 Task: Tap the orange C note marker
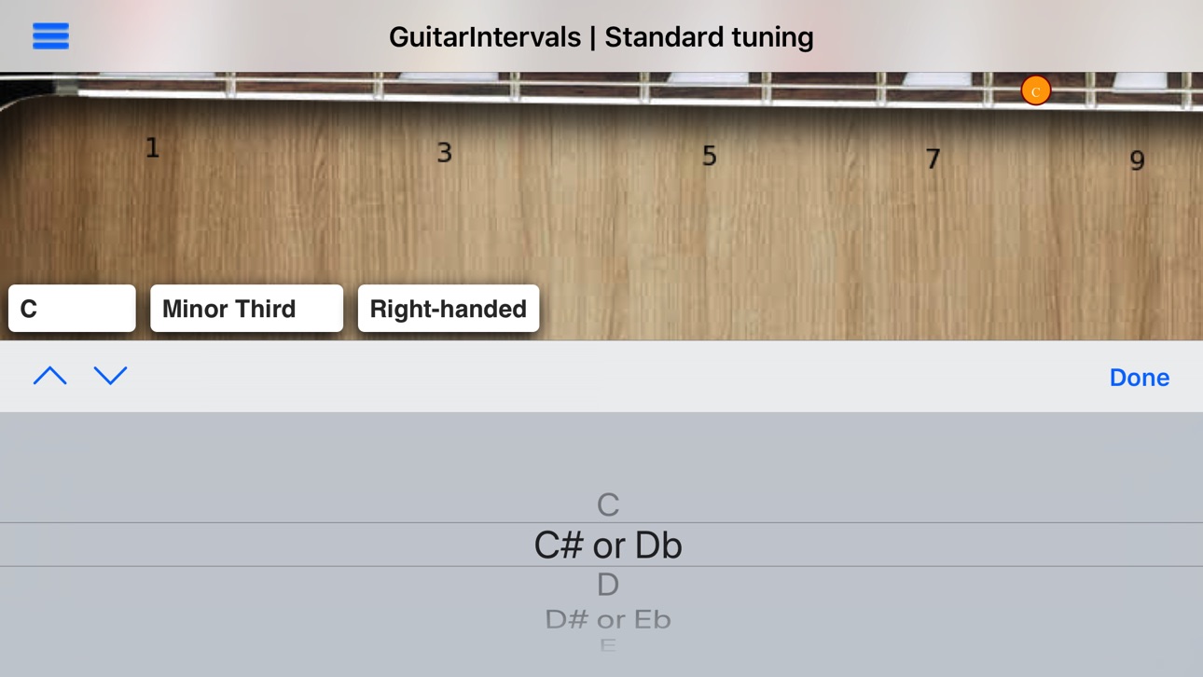click(x=1035, y=90)
